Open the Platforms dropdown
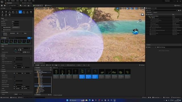Image resolution: width=182 pixels, height=102 pixels. click(x=48, y=5)
